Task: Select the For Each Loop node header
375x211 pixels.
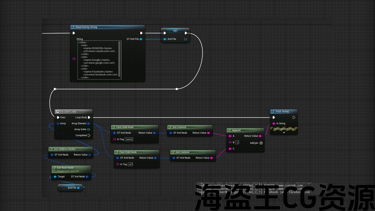Action: pyautogui.click(x=74, y=112)
